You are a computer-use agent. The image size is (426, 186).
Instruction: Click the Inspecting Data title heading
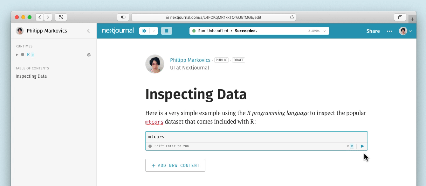pos(196,94)
